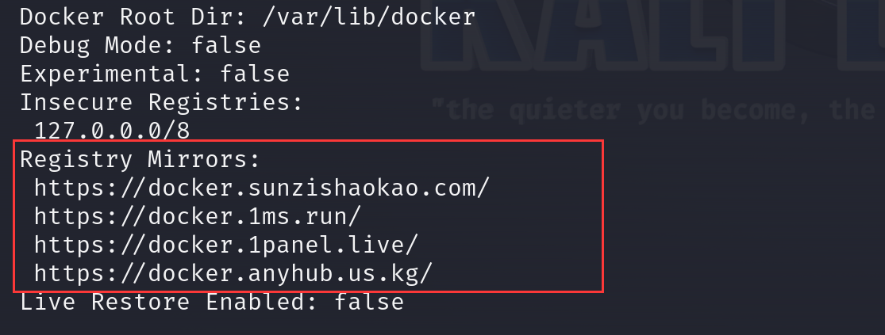Click the docker.1ms.run mirror URL
This screenshot has width=885, height=335.
coord(197,216)
